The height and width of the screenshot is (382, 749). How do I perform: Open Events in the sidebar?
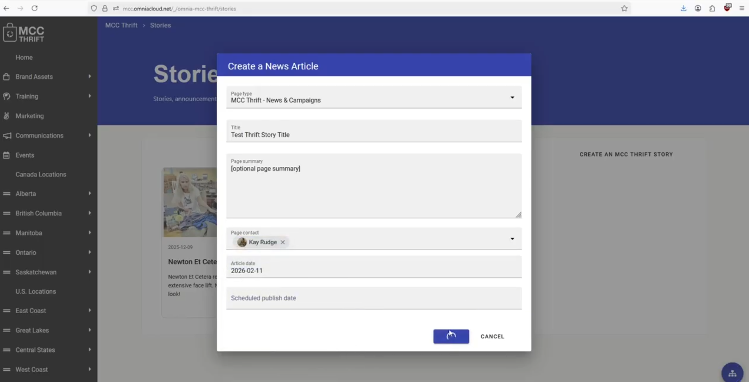[x=25, y=155]
